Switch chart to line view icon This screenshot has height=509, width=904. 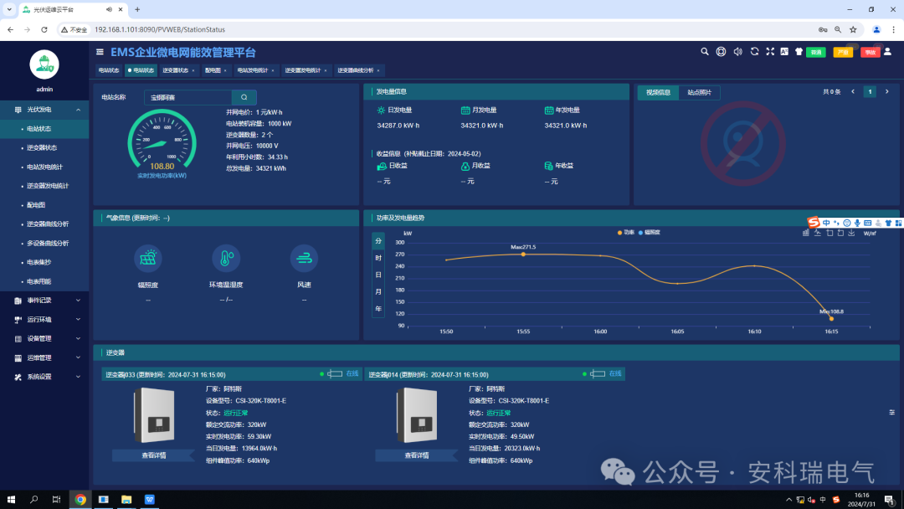[818, 233]
